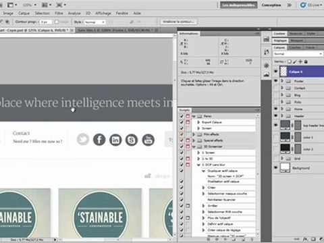Open the Filtre menu
This screenshot has width=324, height=243.
[59, 13]
